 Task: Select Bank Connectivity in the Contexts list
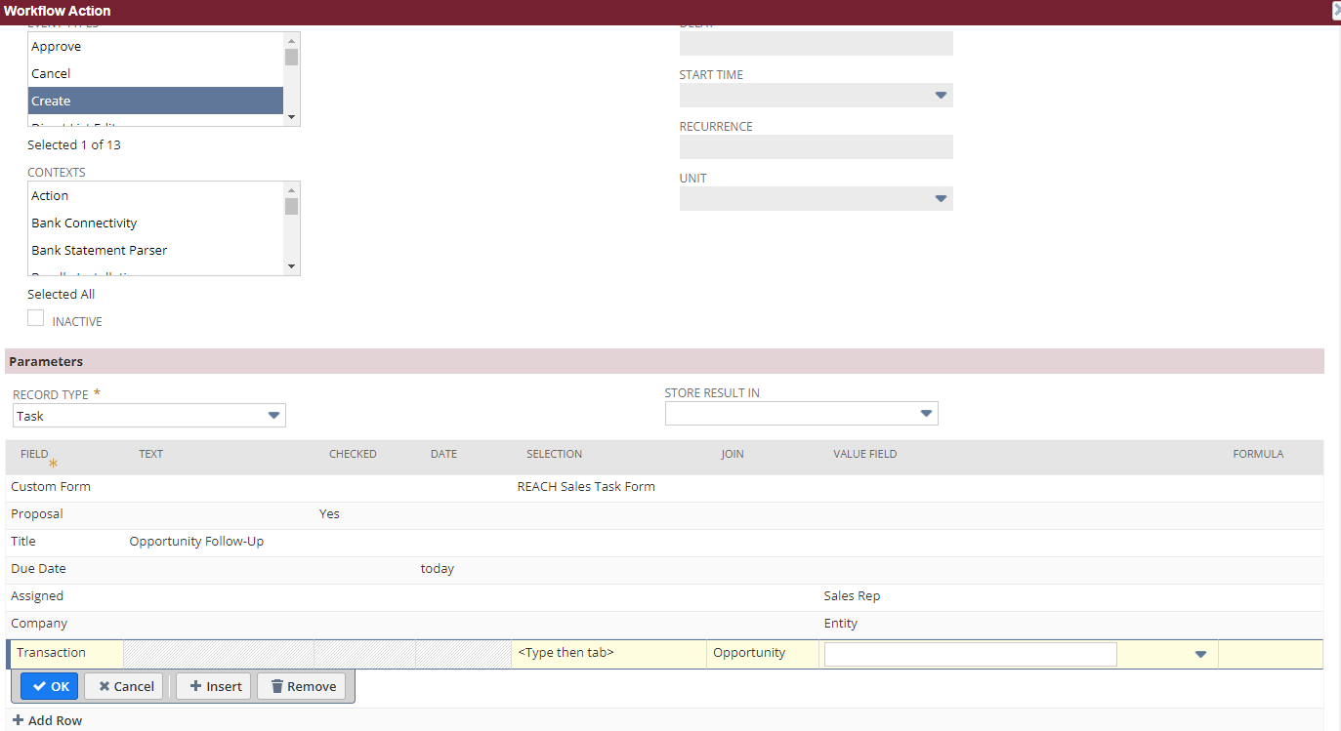click(84, 223)
